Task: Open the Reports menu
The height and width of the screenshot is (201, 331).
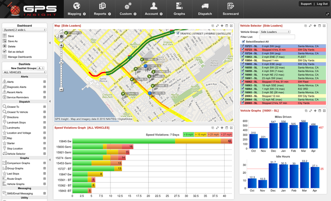Action: tap(102, 9)
